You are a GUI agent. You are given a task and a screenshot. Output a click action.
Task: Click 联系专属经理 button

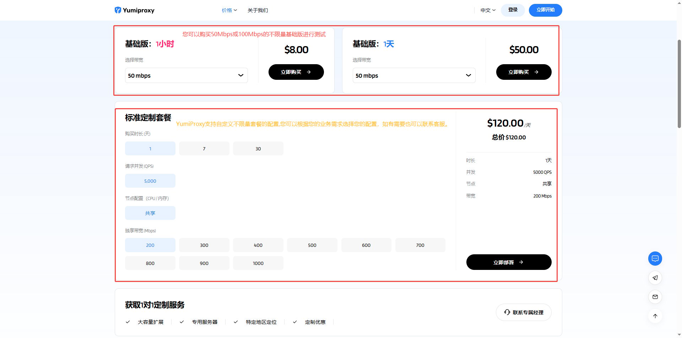click(524, 312)
